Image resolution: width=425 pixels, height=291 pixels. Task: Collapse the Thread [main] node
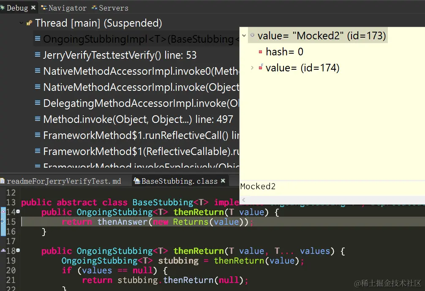pyautogui.click(x=21, y=23)
